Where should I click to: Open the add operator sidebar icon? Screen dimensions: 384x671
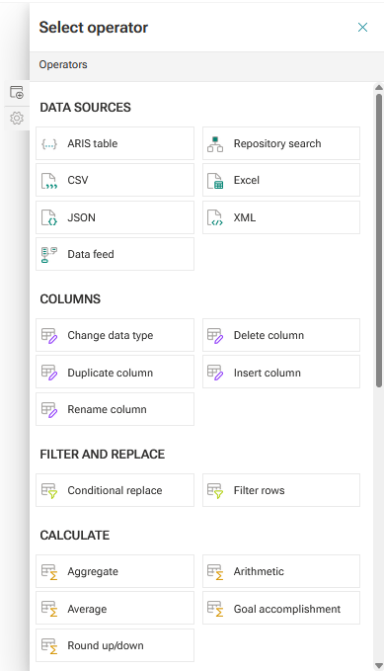[17, 92]
